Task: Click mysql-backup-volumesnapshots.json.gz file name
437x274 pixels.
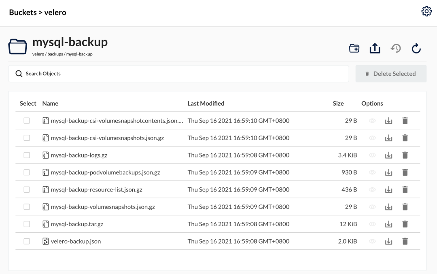Action: (x=103, y=207)
